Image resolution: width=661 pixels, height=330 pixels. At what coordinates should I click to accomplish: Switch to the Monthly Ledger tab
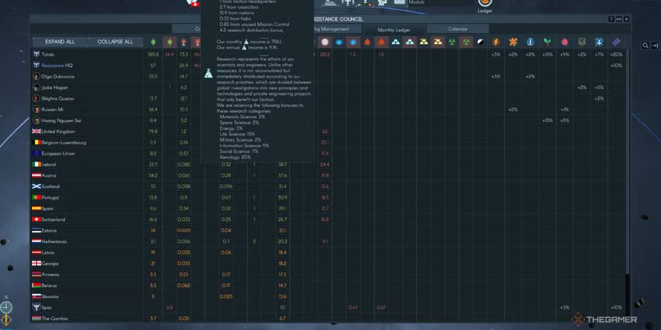tap(394, 30)
